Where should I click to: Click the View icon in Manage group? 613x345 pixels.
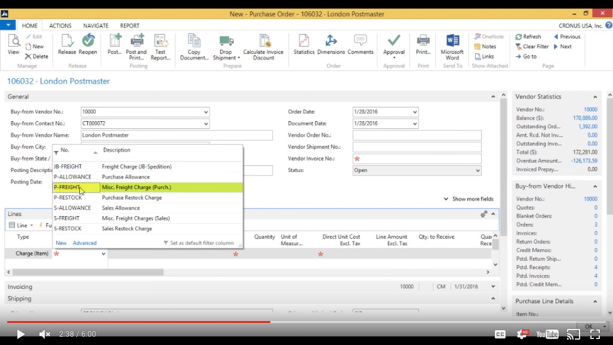(x=13, y=44)
